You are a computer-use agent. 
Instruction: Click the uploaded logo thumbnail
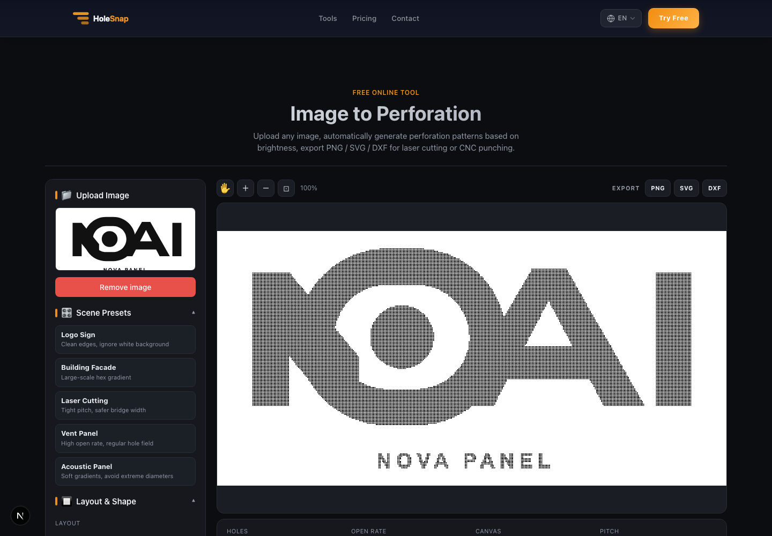point(125,239)
